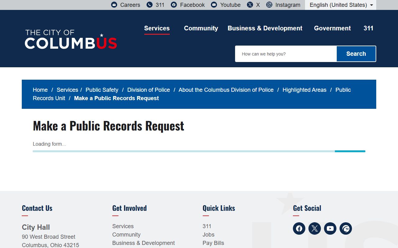Click the Jobs link under Quick Links

click(x=208, y=235)
